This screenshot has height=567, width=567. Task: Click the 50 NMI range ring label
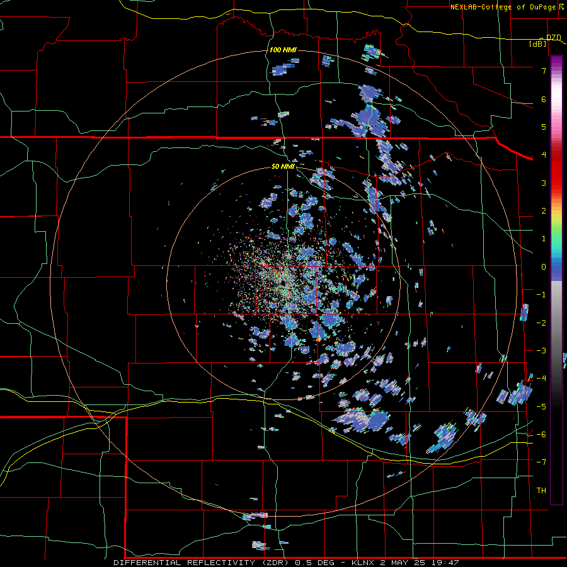click(283, 166)
